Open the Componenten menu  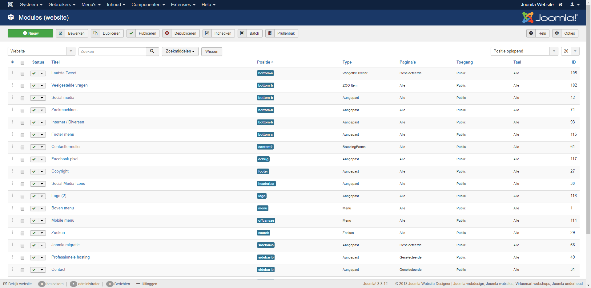click(148, 5)
